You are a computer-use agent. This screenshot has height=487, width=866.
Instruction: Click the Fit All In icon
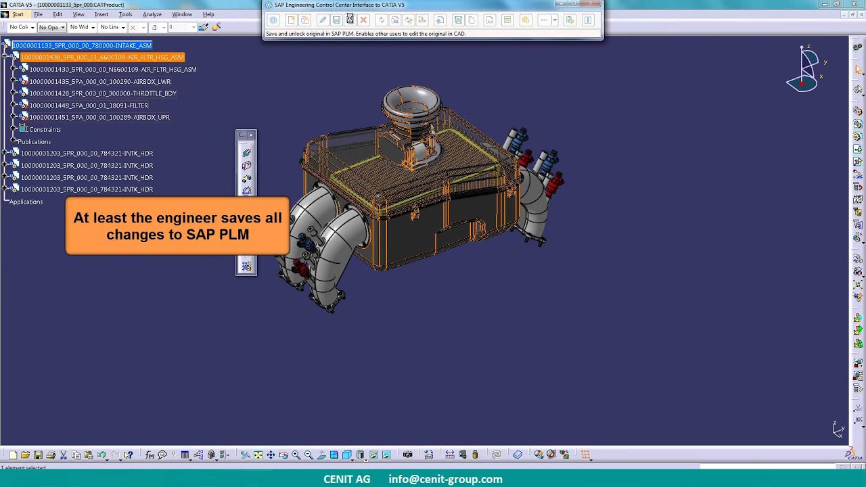click(258, 455)
